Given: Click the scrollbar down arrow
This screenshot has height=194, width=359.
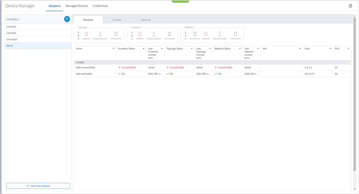Looking at the screenshot, I should (x=354, y=189).
